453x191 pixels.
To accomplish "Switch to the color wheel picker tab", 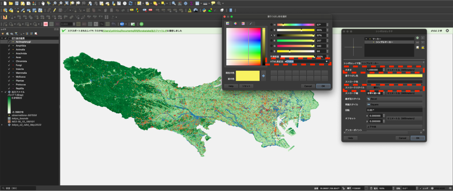I will (x=235, y=23).
